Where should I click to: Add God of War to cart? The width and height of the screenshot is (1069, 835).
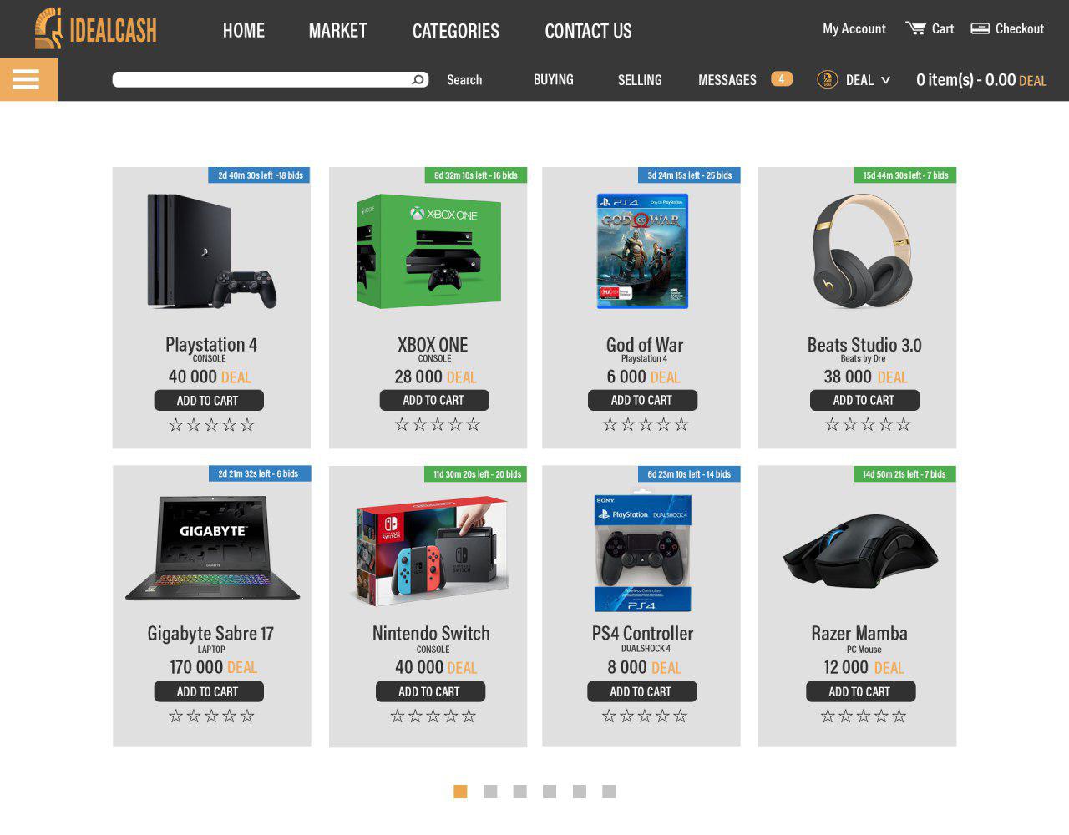(x=642, y=400)
